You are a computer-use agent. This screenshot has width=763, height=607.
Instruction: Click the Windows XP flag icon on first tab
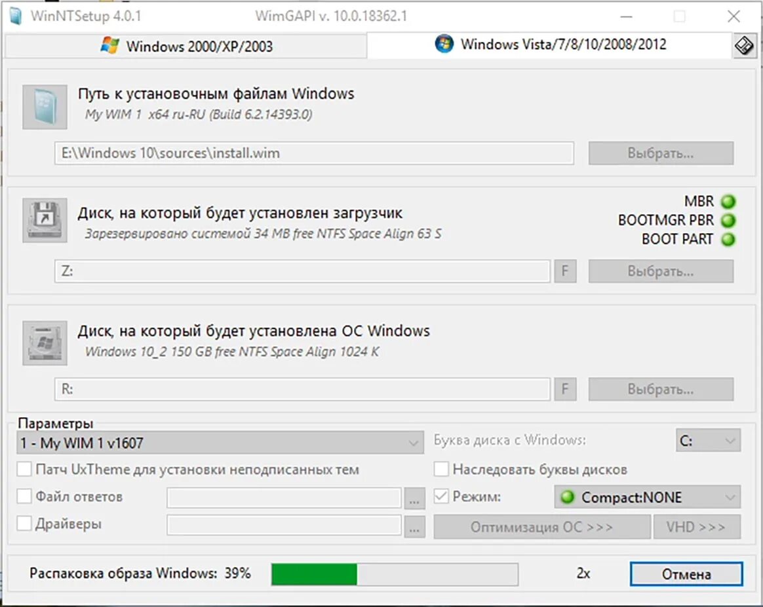(110, 46)
